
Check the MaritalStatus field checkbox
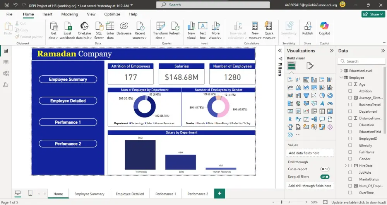click(x=350, y=179)
